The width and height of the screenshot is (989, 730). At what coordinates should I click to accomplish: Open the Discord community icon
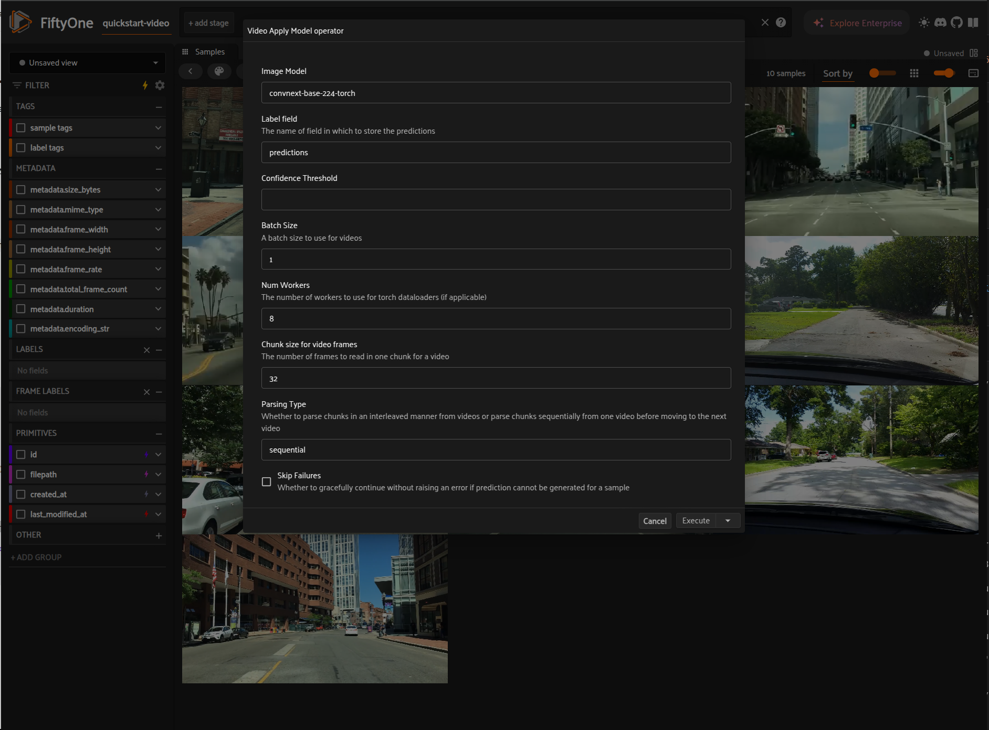940,23
